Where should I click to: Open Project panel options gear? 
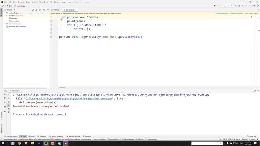pos(44,10)
